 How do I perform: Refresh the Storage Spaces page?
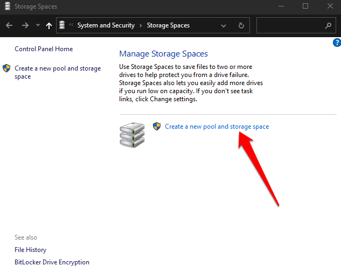pyautogui.click(x=241, y=25)
